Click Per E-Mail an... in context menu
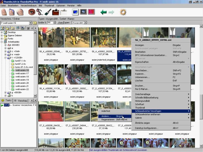 (x=161, y=89)
